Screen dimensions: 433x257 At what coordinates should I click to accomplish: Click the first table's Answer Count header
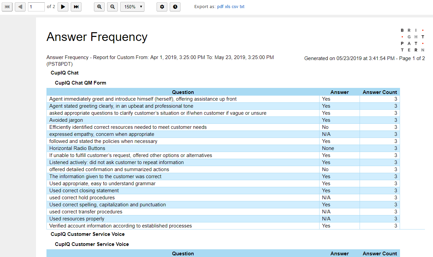pos(380,92)
